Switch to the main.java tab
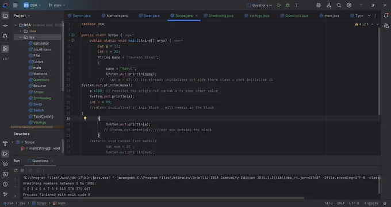 pos(329,15)
